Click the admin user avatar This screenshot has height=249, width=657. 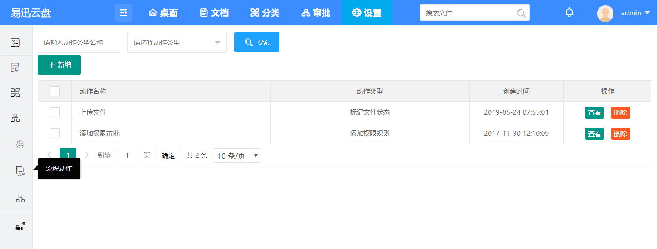pyautogui.click(x=605, y=13)
